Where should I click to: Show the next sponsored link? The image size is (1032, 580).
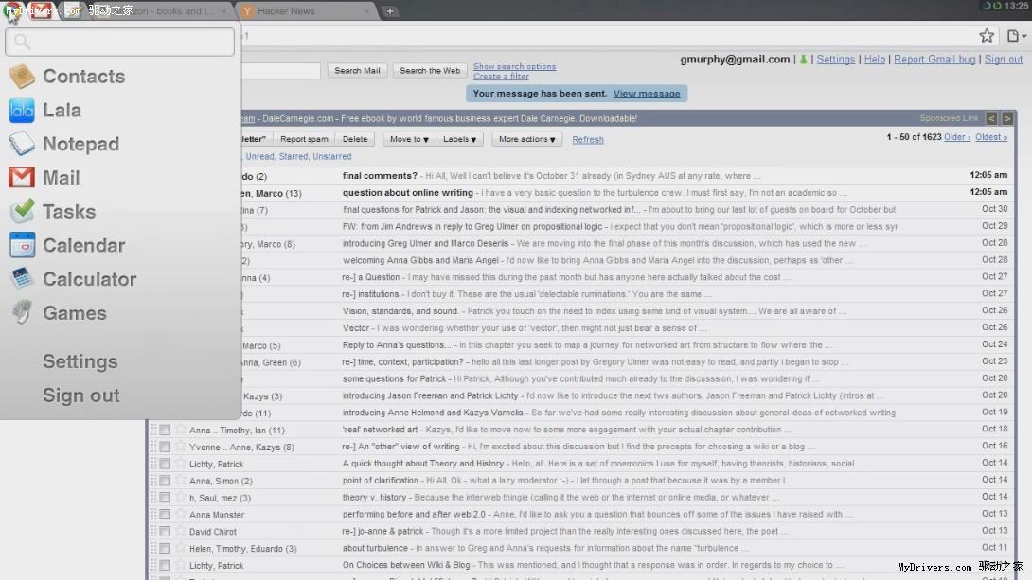coord(1007,118)
